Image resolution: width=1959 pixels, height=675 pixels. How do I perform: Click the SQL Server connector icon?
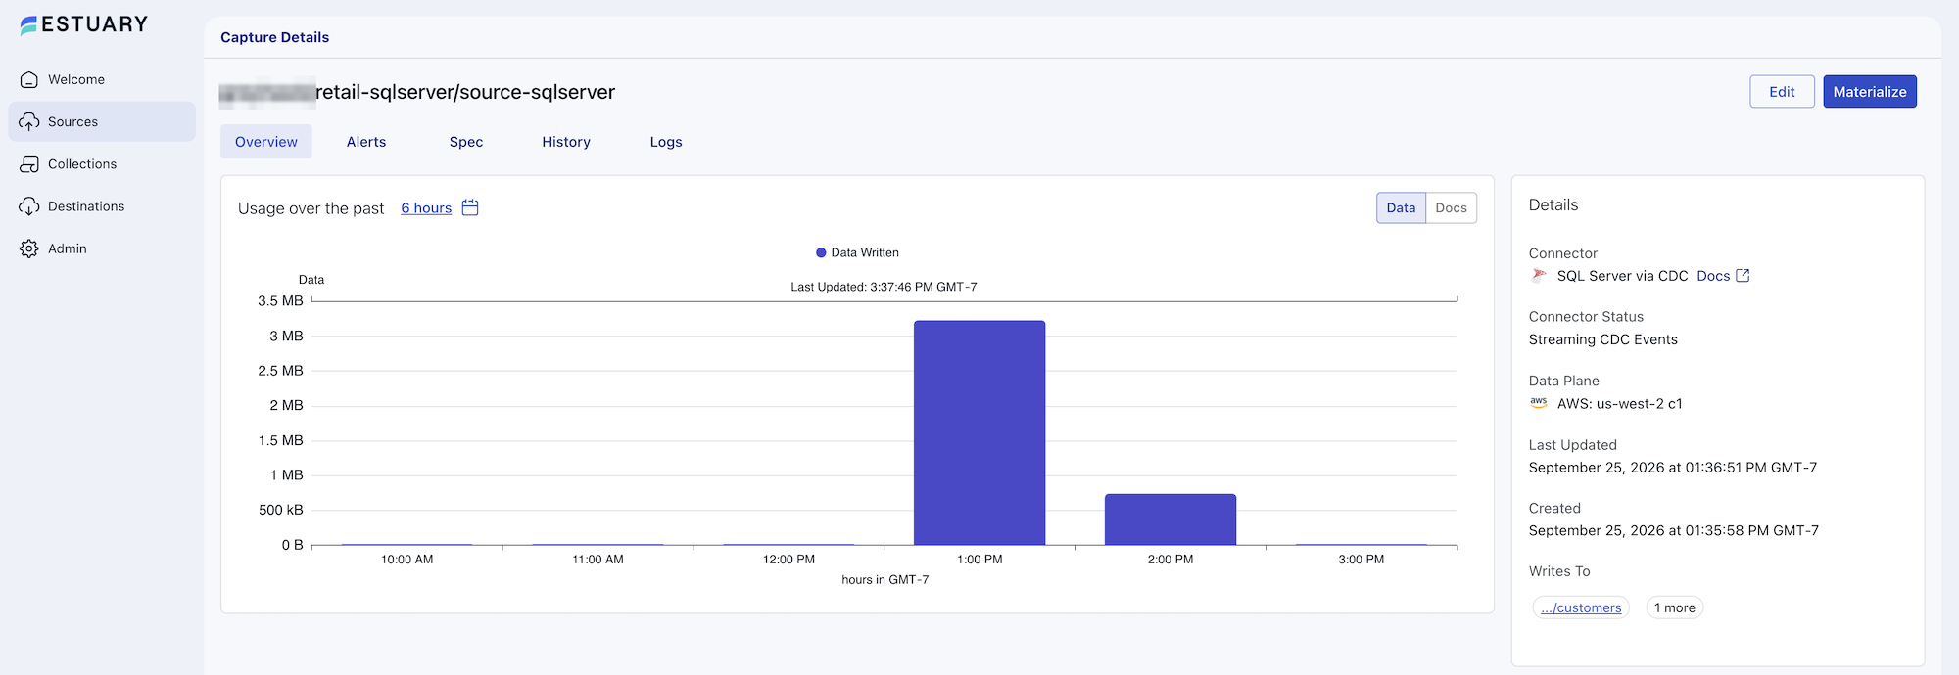pos(1539,276)
